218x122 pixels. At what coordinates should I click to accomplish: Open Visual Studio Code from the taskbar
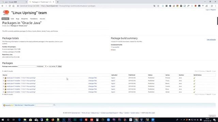(80, 120)
